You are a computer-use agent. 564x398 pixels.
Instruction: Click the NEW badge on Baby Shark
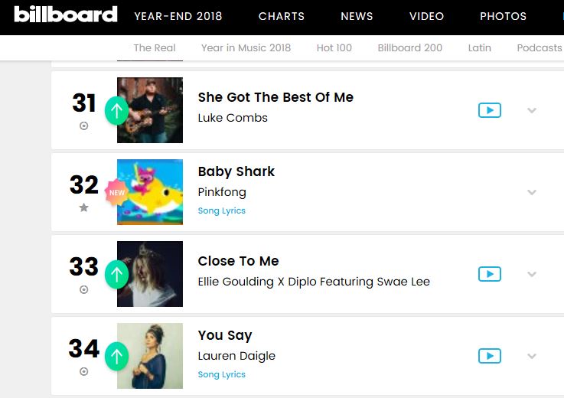[x=116, y=192]
